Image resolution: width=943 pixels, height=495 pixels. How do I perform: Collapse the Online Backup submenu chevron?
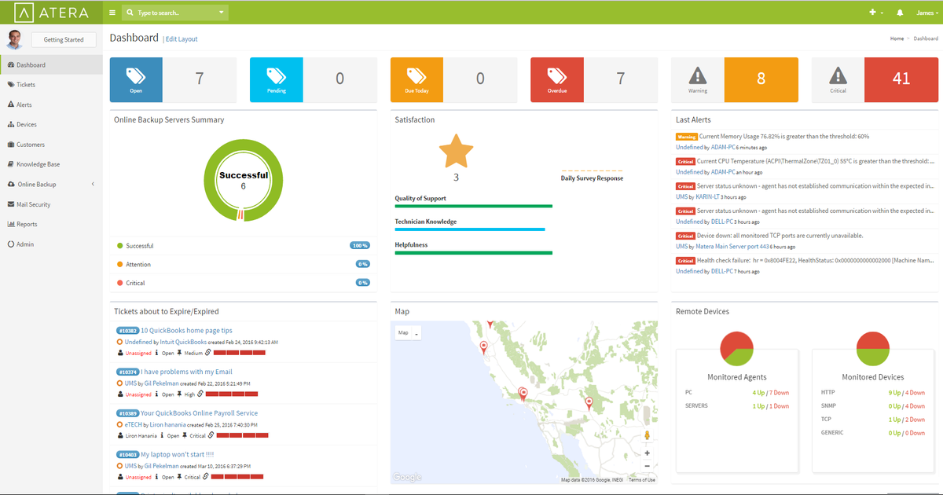pos(92,184)
